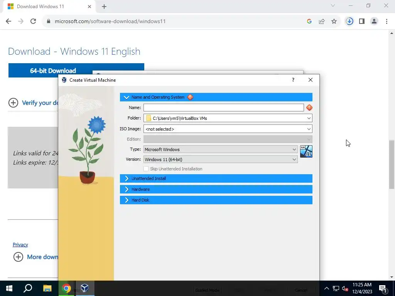Open the notification center icon
The width and height of the screenshot is (395, 296).
[383, 288]
